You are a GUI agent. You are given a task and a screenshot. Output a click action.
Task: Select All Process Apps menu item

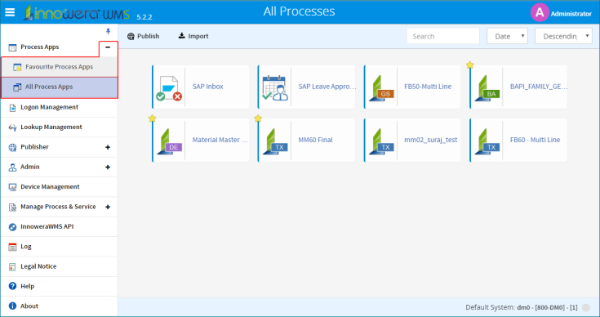click(60, 87)
